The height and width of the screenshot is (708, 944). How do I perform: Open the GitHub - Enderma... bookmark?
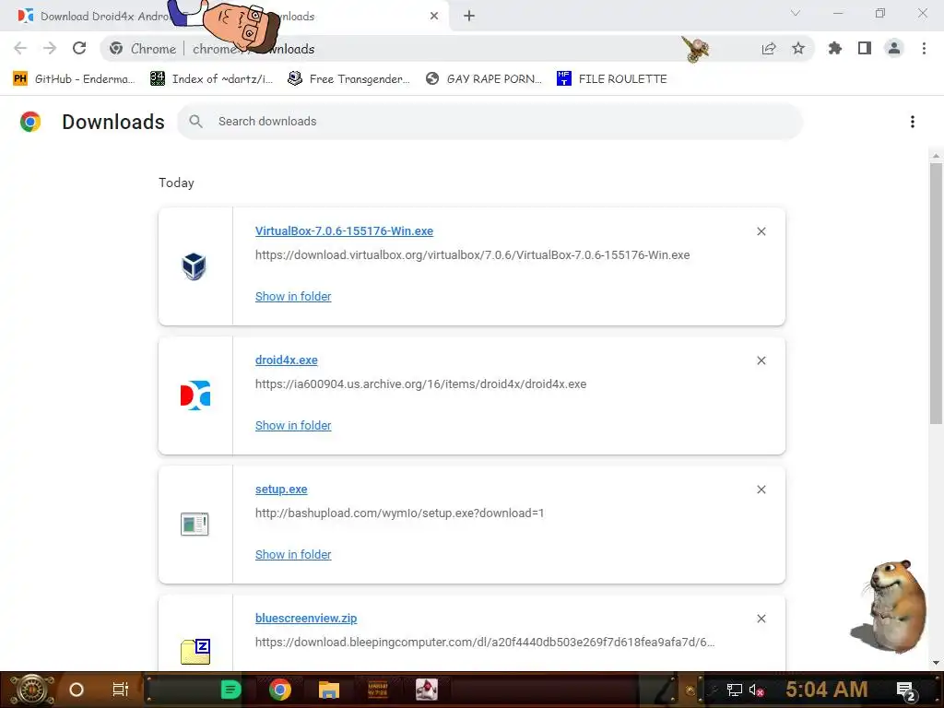pos(74,79)
